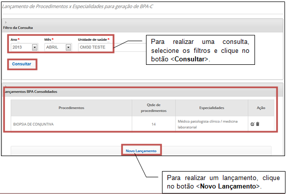The height and width of the screenshot is (194, 287).
Task: Select the BIOPSIA DE CONJUNTIVA cell
Action: pos(71,124)
